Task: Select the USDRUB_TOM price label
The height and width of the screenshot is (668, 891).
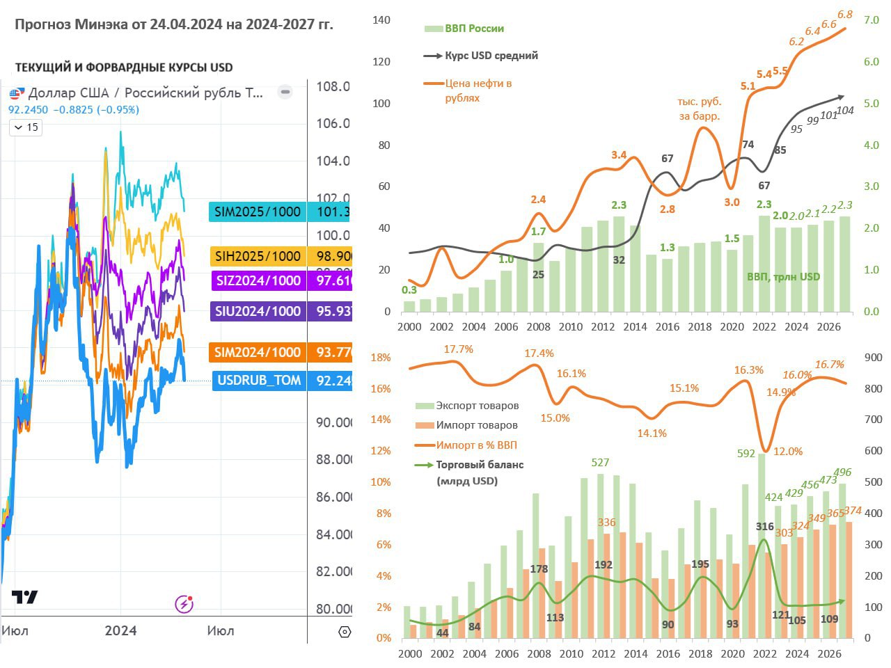Action: click(259, 381)
